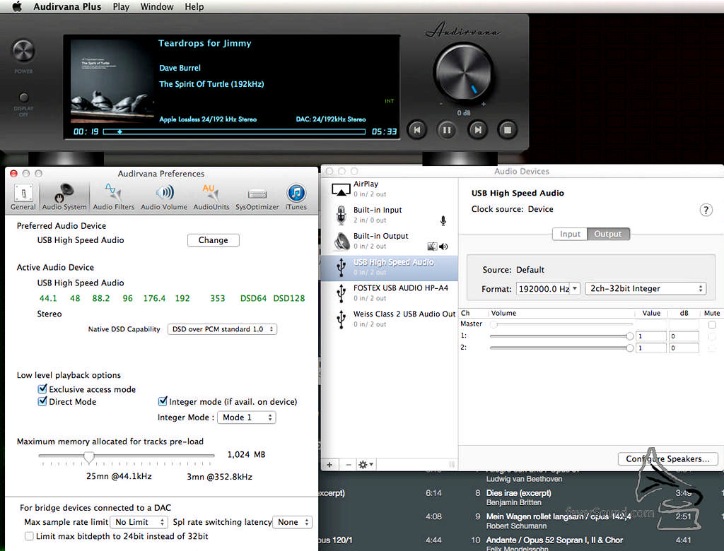Select Built-in Output in device list
The width and height of the screenshot is (724, 551).
pos(390,241)
